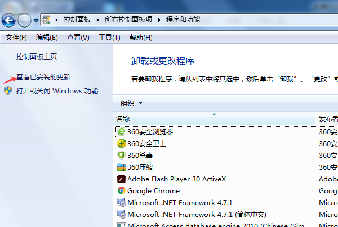This screenshot has width=338, height=227.
Task: Expand the 控制面板 breadcrumb arrow
Action: pos(100,20)
